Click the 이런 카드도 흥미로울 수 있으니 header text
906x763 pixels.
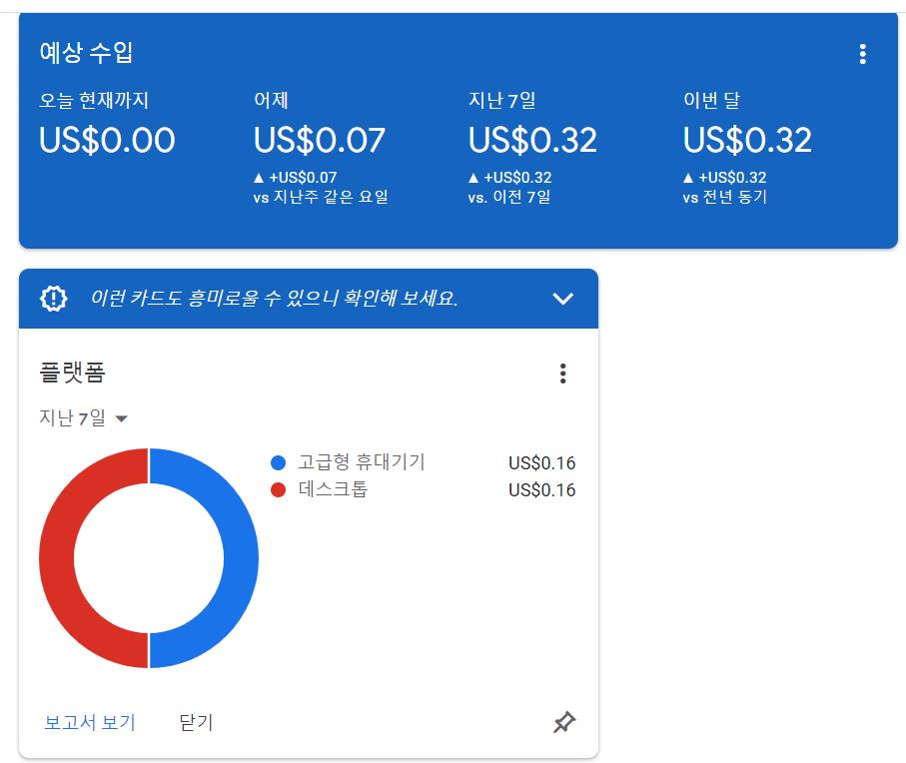[x=274, y=298]
